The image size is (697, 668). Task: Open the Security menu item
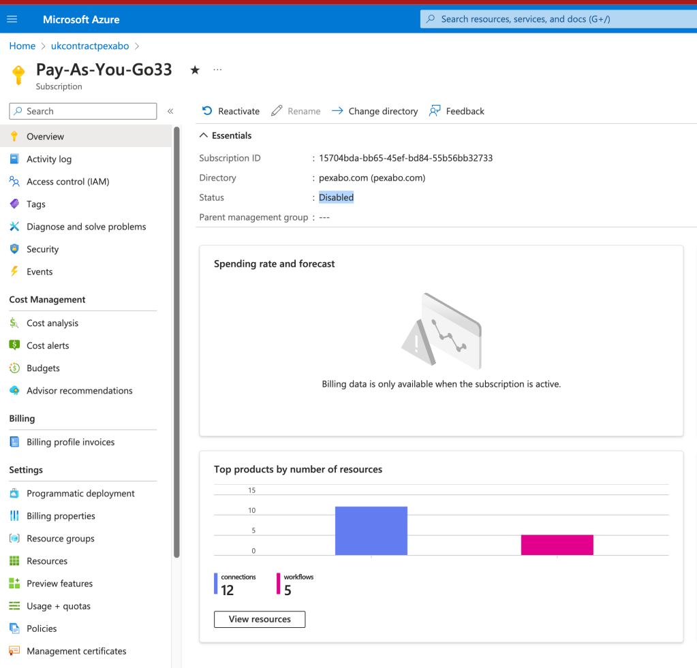(x=85, y=249)
